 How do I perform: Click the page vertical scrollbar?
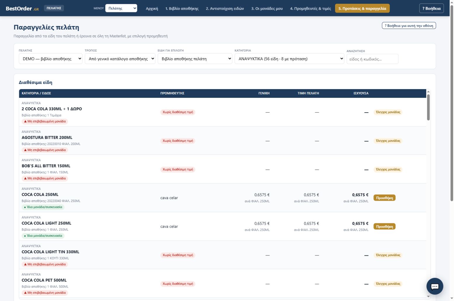(x=452, y=104)
